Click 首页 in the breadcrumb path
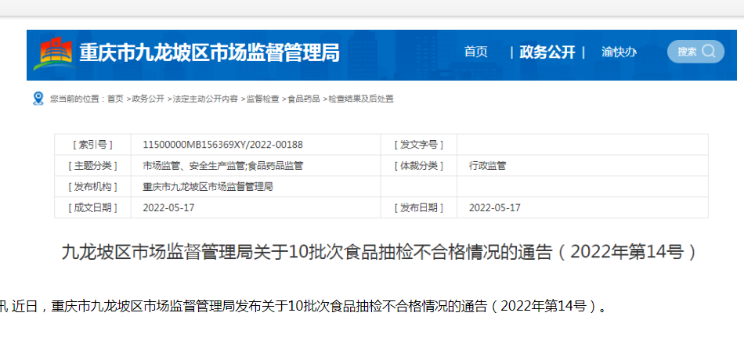This screenshot has height=338, width=744. tap(115, 99)
